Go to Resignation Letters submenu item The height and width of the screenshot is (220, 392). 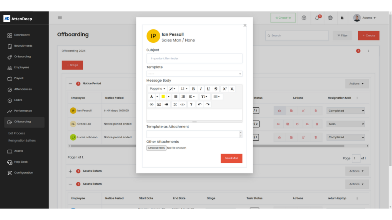[22, 141]
